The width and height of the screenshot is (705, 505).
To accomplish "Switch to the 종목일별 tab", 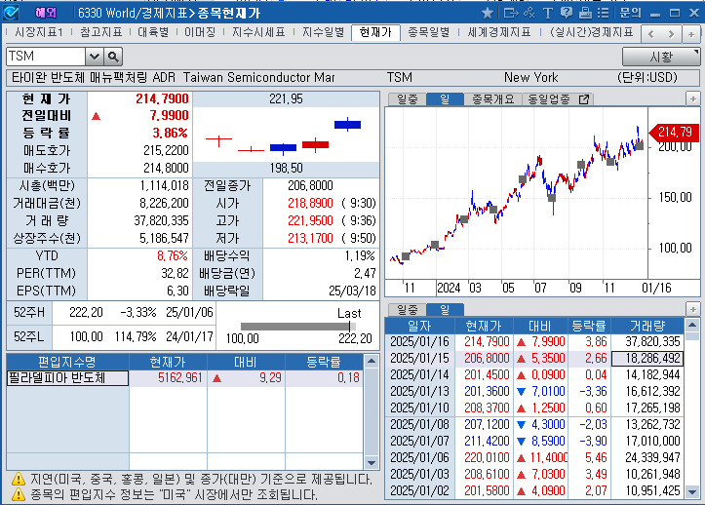I will pos(429,32).
